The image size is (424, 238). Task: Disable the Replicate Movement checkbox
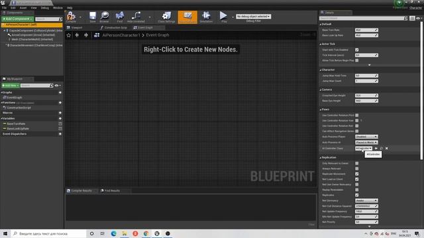click(357, 174)
